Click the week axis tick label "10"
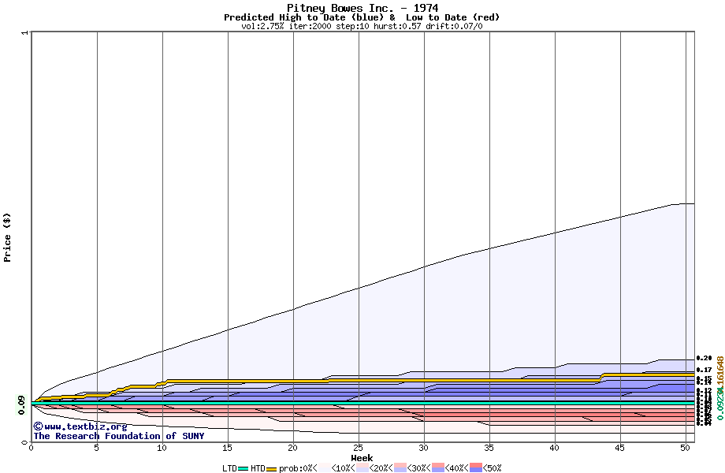The height and width of the screenshot is (473, 725). coord(162,448)
